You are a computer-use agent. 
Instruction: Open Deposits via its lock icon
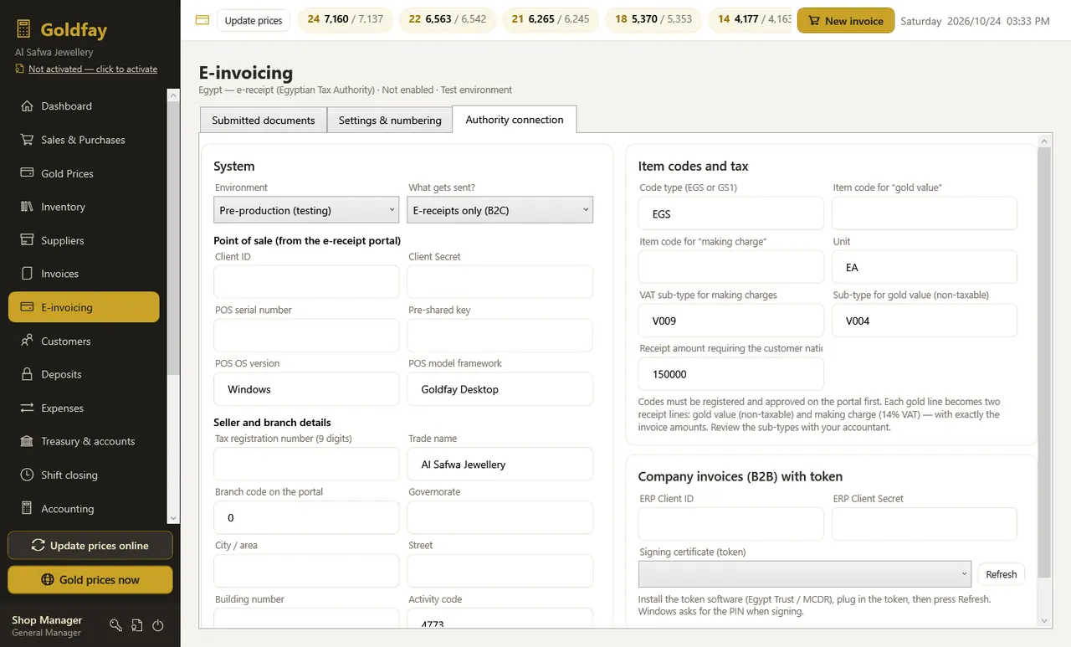tap(26, 374)
